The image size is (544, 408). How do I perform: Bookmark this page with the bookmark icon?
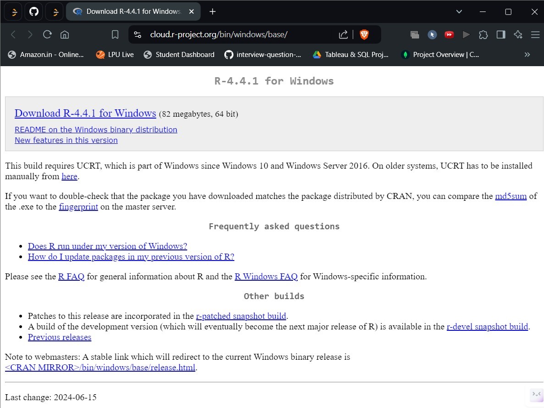click(115, 34)
